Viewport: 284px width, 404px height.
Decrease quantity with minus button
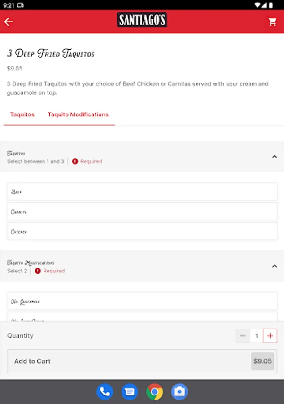243,336
